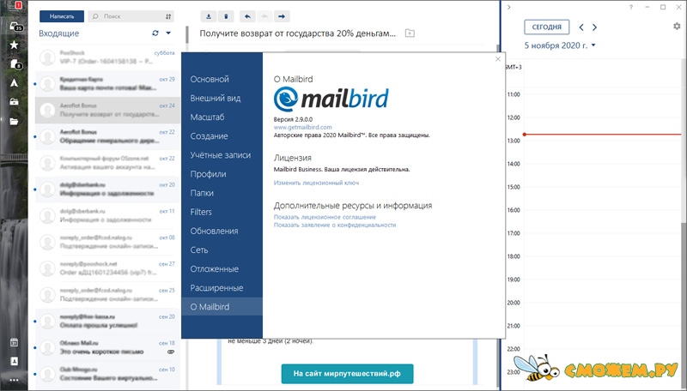Open the sent mail arrow icon
Screen dimensions: 687x391
point(14,83)
